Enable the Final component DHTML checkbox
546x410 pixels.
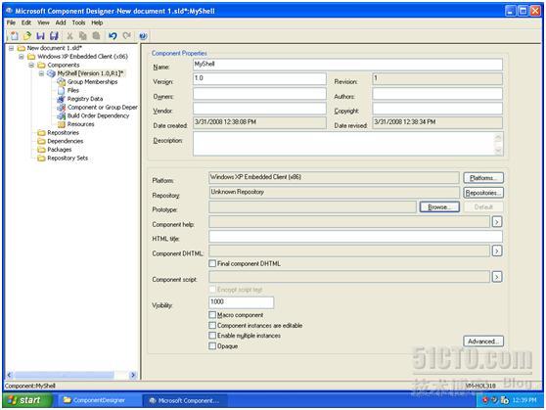(x=212, y=263)
